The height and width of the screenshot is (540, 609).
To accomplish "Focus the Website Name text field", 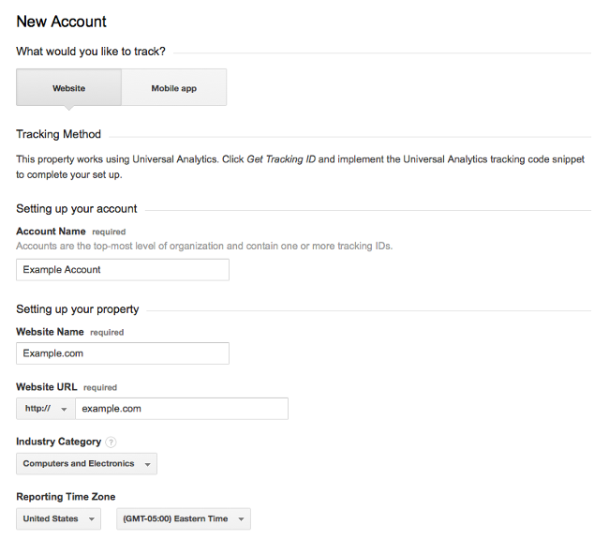I will click(122, 353).
